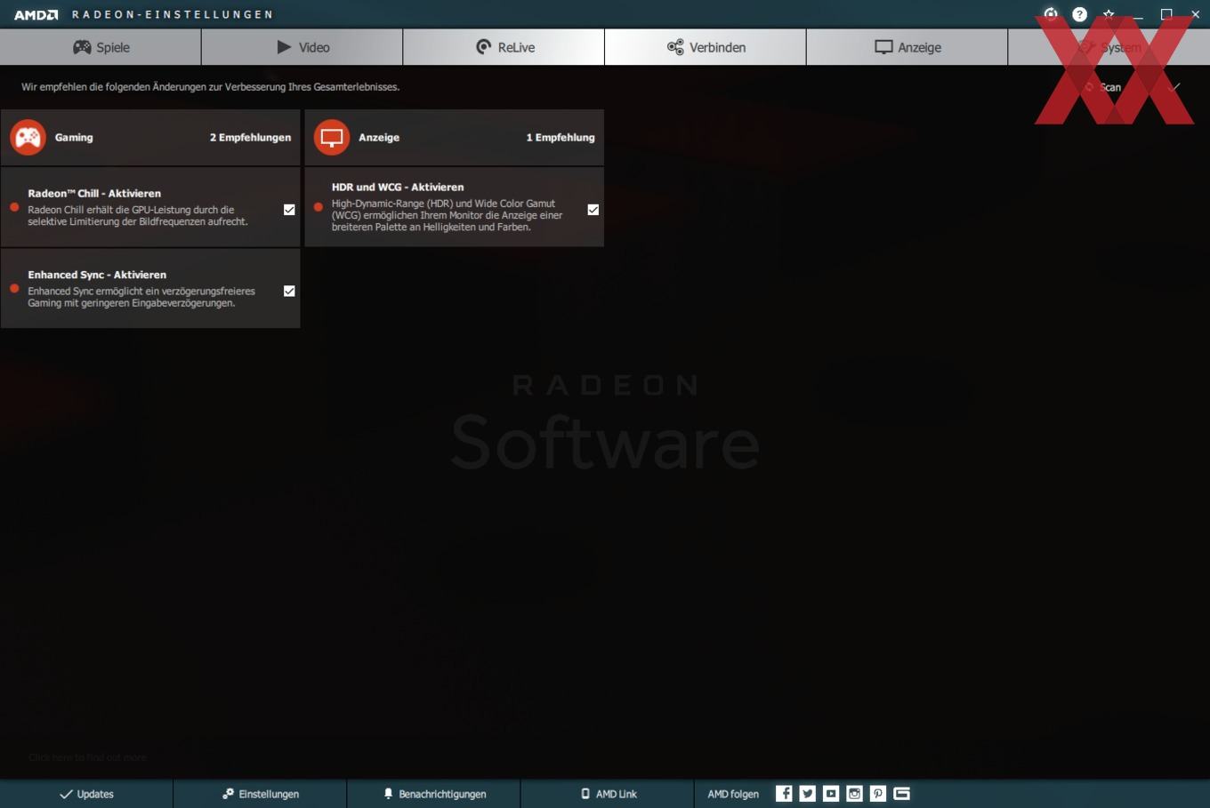The height and width of the screenshot is (808, 1210).
Task: Click the Enhanced Sync description text
Action: (x=141, y=297)
